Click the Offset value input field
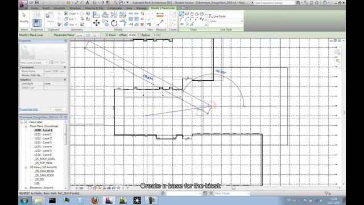Viewport: 364px width, 205px height. (132, 35)
